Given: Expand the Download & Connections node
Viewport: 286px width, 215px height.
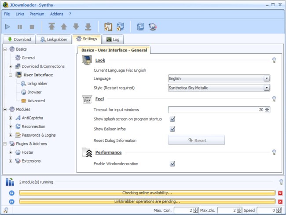Looking at the screenshot, I should tap(11, 67).
